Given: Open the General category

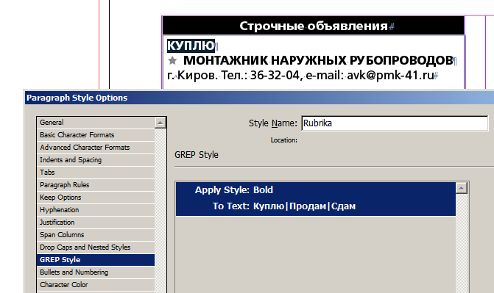Looking at the screenshot, I should coord(96,123).
